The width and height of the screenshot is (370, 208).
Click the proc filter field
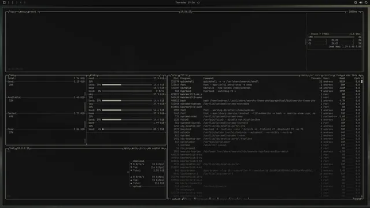tap(184, 75)
